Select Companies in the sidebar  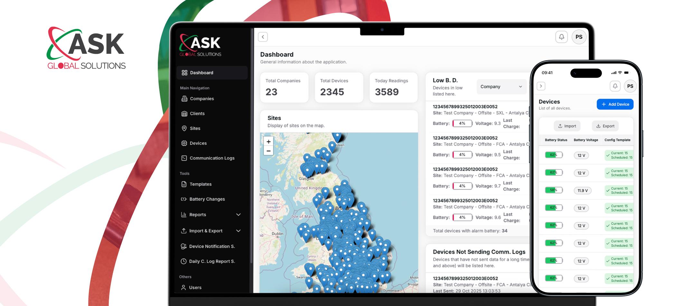pos(202,99)
